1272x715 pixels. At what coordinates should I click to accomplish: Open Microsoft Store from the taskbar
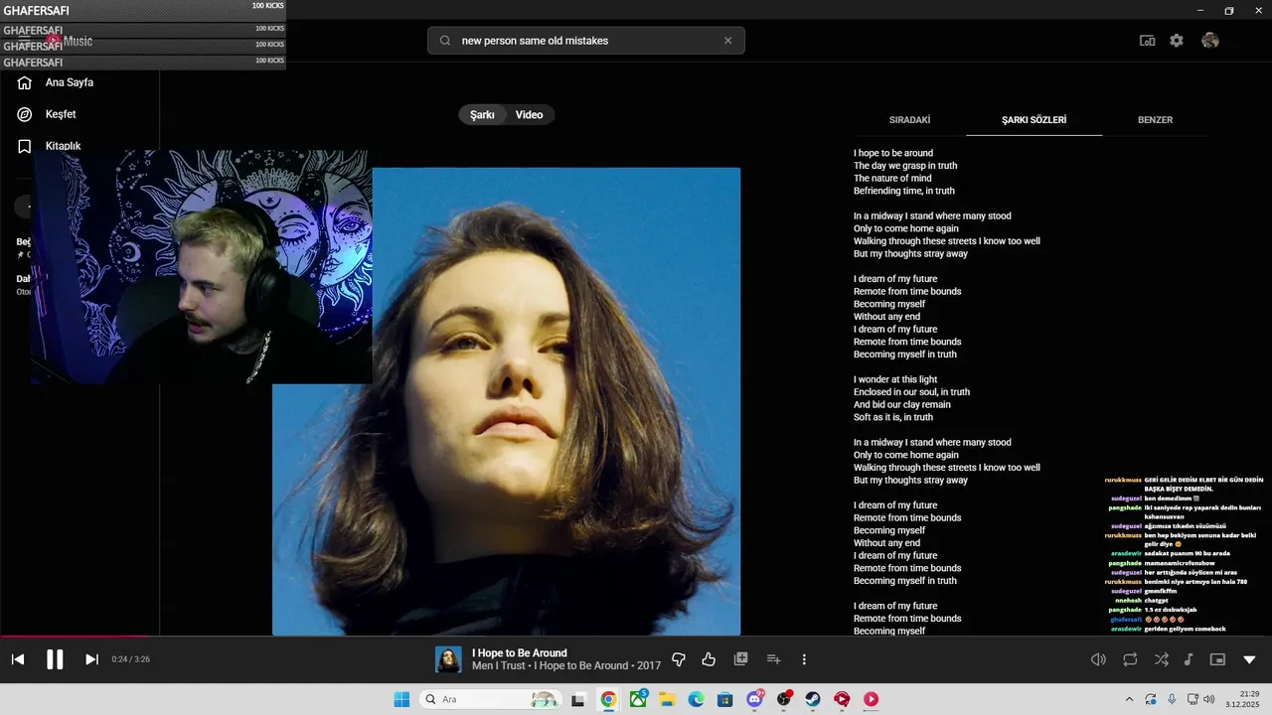(725, 699)
